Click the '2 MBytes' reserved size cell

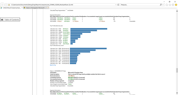point(59,21)
